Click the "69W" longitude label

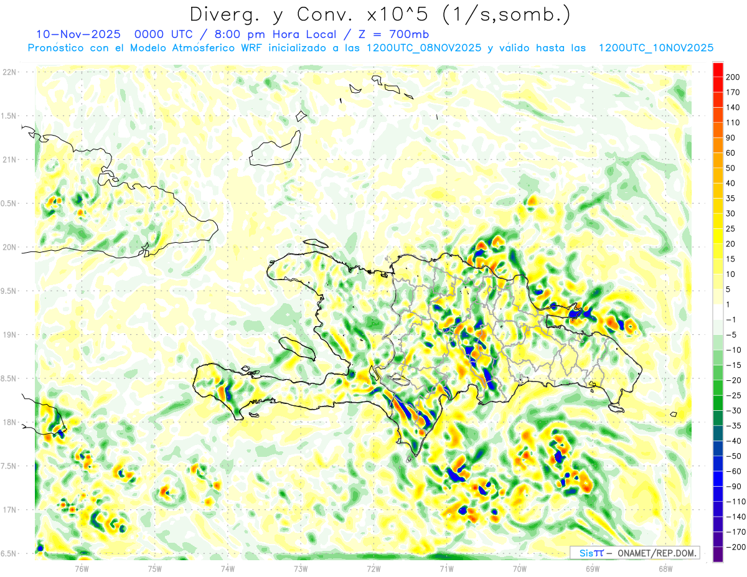coord(592,568)
